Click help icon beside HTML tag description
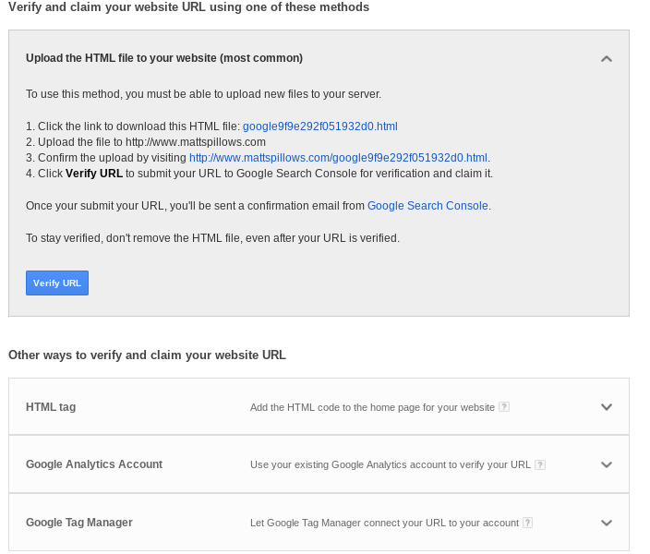650x554 pixels. [x=504, y=406]
